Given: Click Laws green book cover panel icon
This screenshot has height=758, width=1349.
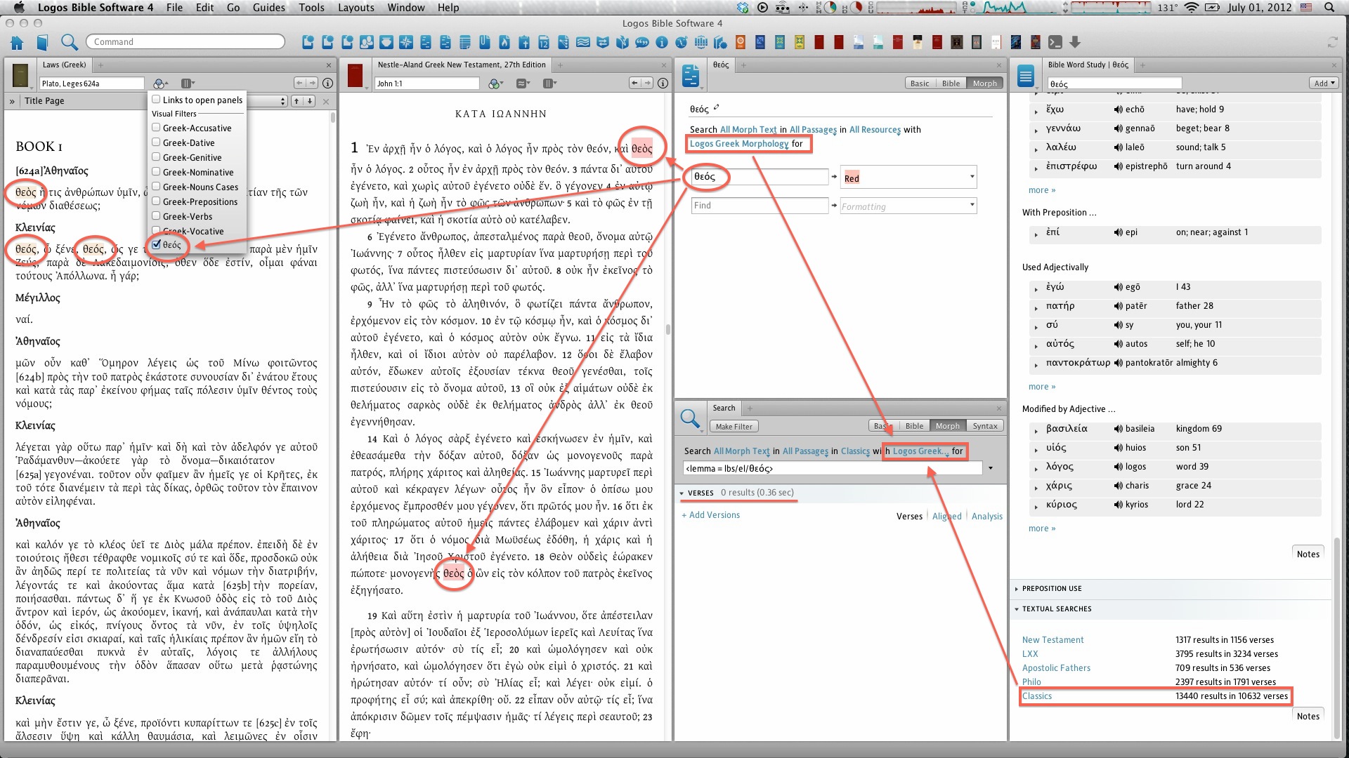Looking at the screenshot, I should [20, 75].
